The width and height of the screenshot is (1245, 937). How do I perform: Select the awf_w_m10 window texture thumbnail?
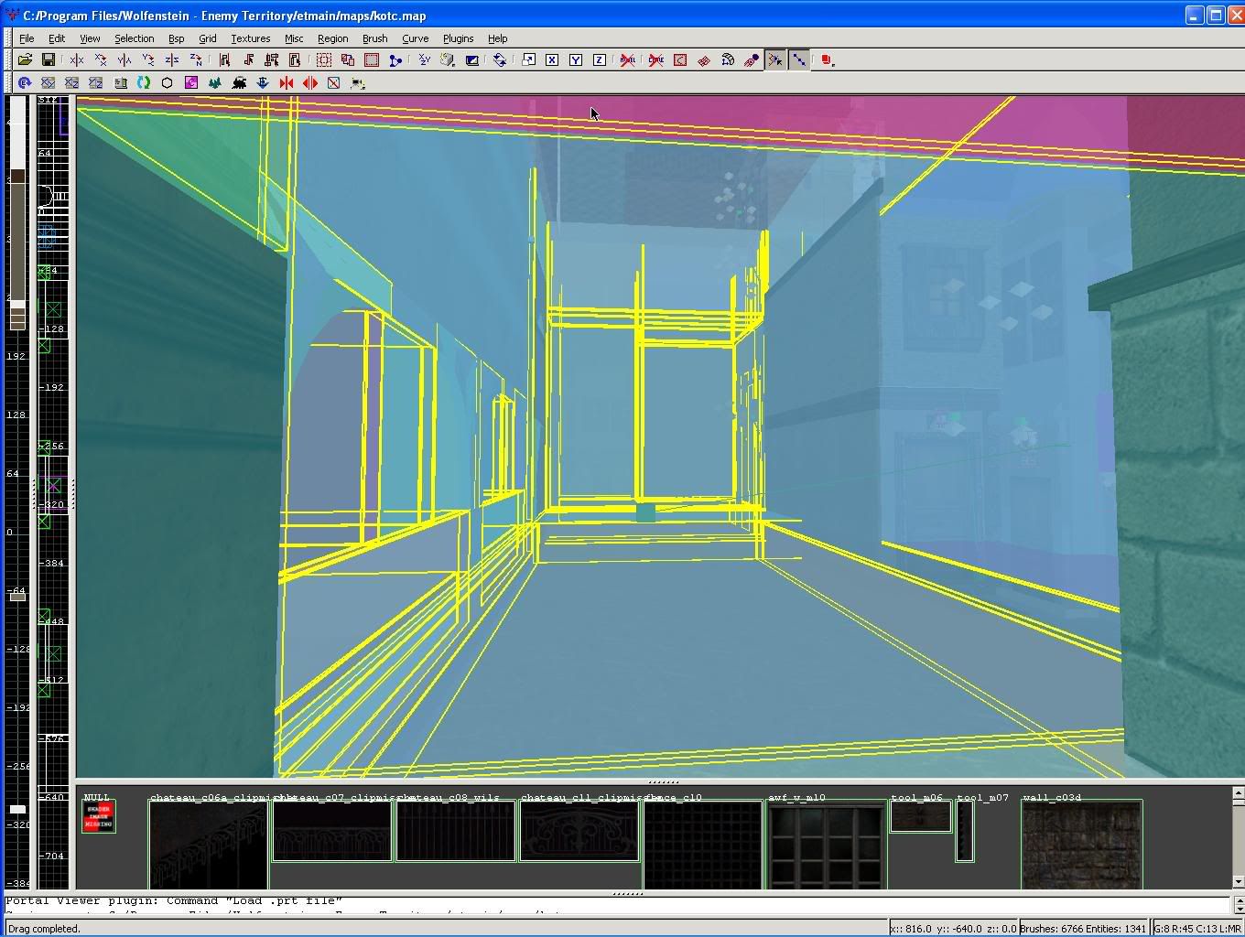827,845
